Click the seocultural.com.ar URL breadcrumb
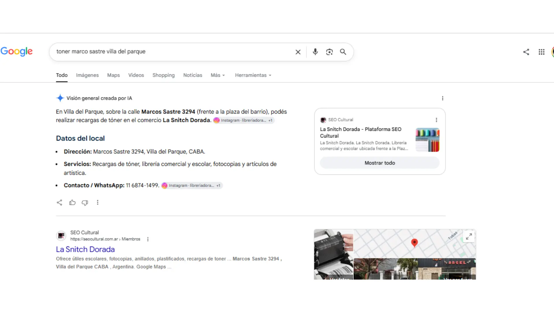This screenshot has height=312, width=554. click(x=105, y=239)
